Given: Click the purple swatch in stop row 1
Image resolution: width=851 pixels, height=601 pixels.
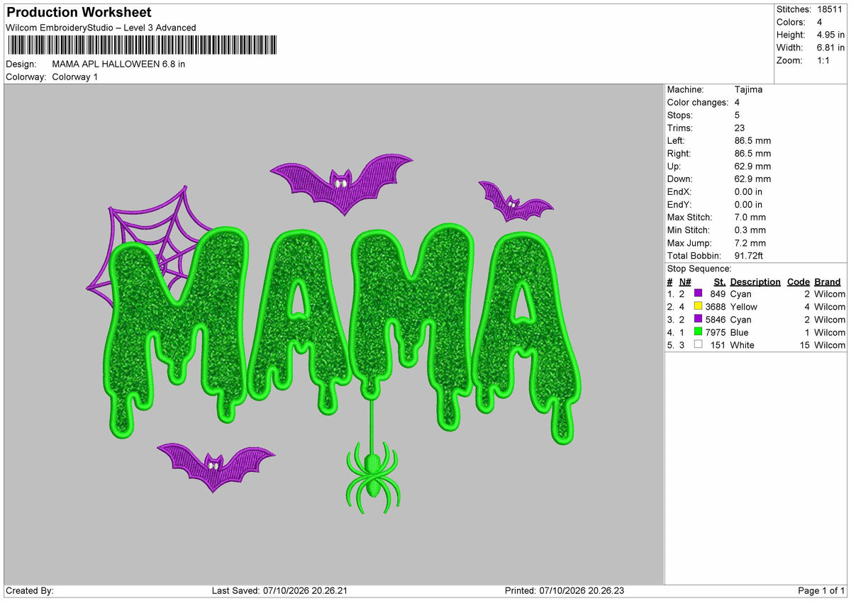Looking at the screenshot, I should point(699,294).
